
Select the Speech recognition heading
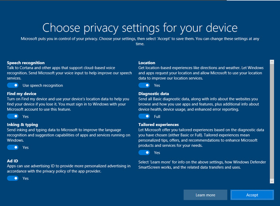pyautogui.click(x=26, y=63)
